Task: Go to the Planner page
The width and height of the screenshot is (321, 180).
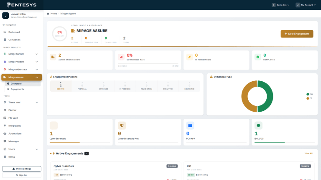Action: coord(21,110)
